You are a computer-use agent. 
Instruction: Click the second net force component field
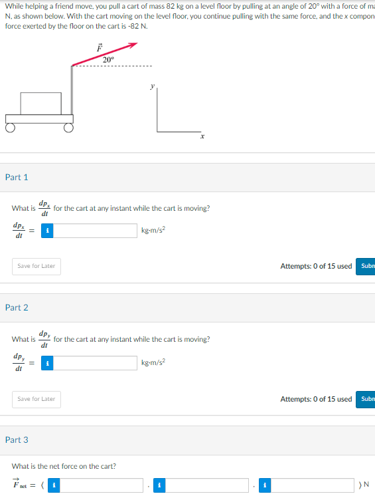pos(207,485)
